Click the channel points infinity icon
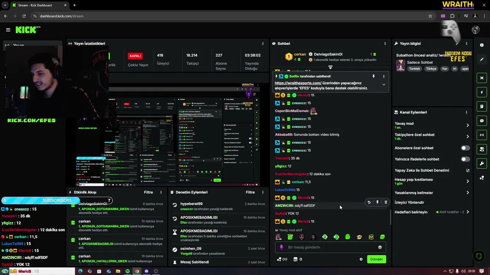Viewport: 490px width, 275px height. click(x=282, y=259)
